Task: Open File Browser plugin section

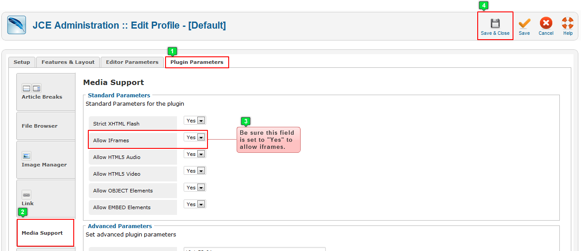Action: [x=46, y=126]
